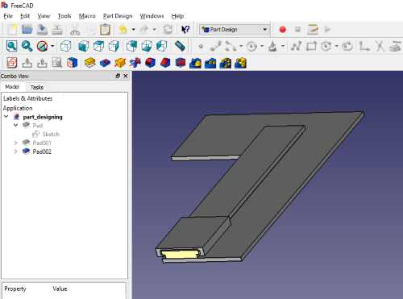Undock the Combo View panel
The image size is (403, 299).
(x=118, y=76)
